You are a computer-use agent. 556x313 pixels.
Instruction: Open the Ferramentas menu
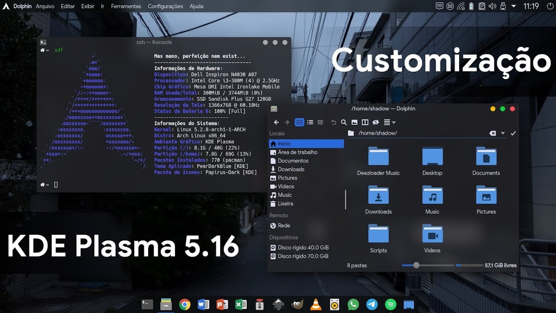point(126,6)
